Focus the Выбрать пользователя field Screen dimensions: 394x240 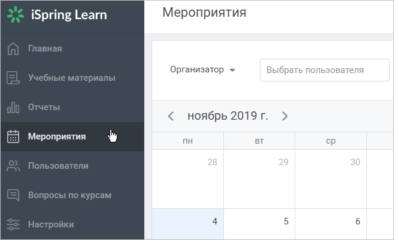[325, 70]
